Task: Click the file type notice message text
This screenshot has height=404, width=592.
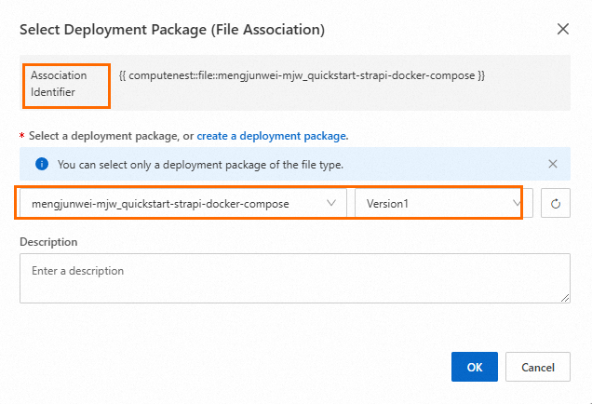Action: pos(200,164)
